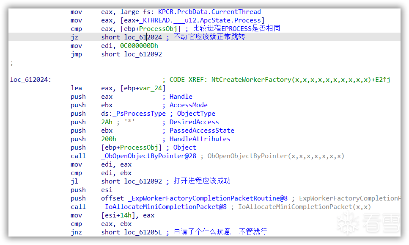Image resolution: width=409 pixels, height=245 pixels.
Task: Click the push esi operand
Action: (107, 190)
